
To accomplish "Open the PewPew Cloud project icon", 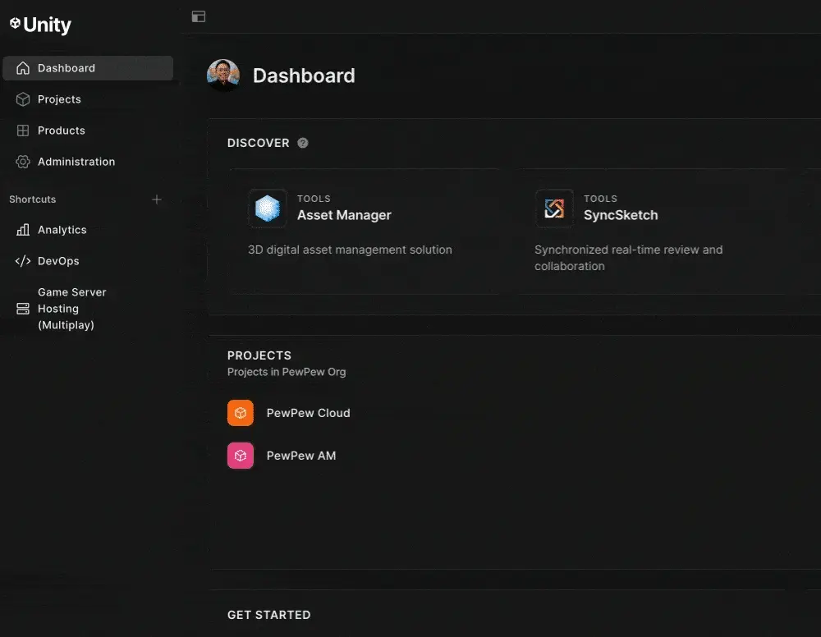I will tap(240, 413).
